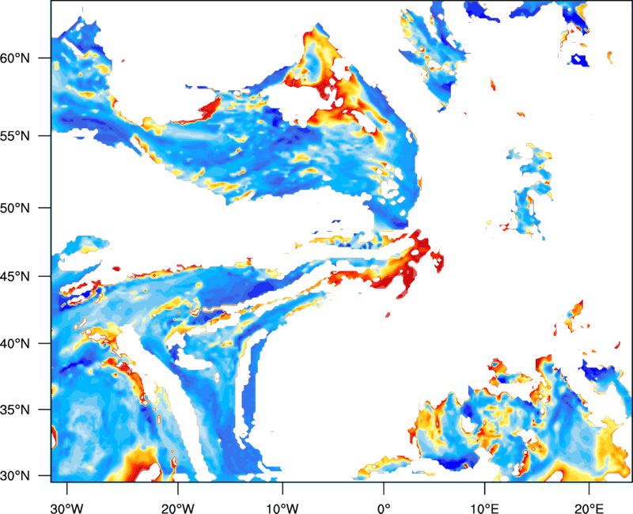
Task: Click the 45°N latitude label
Action: [16, 277]
